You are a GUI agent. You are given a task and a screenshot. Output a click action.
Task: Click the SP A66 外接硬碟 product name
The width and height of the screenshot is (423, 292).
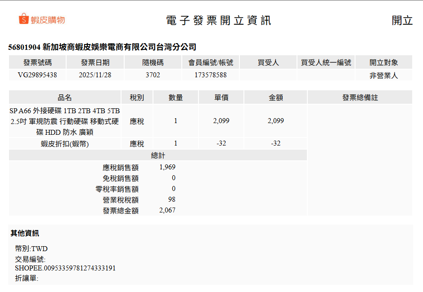click(x=64, y=121)
